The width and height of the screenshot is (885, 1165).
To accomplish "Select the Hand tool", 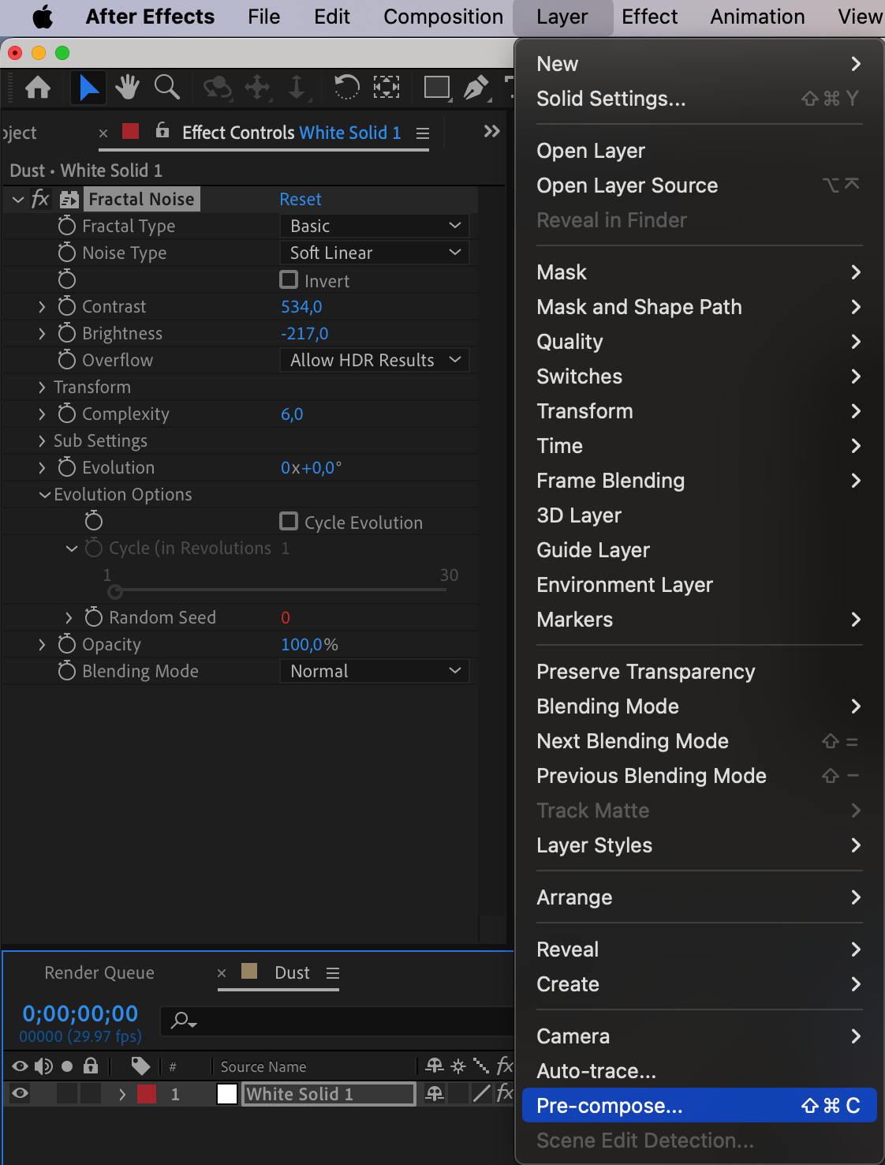I will pos(127,88).
